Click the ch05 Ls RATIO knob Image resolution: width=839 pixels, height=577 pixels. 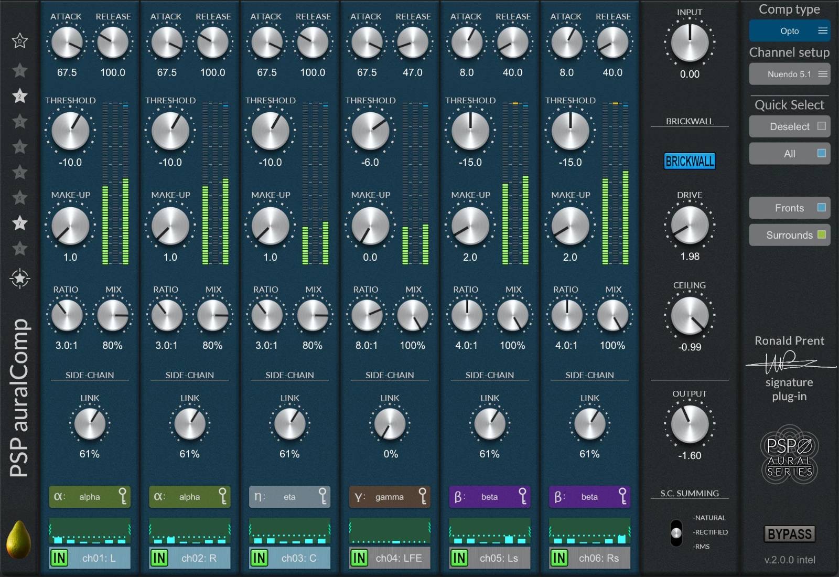click(467, 315)
